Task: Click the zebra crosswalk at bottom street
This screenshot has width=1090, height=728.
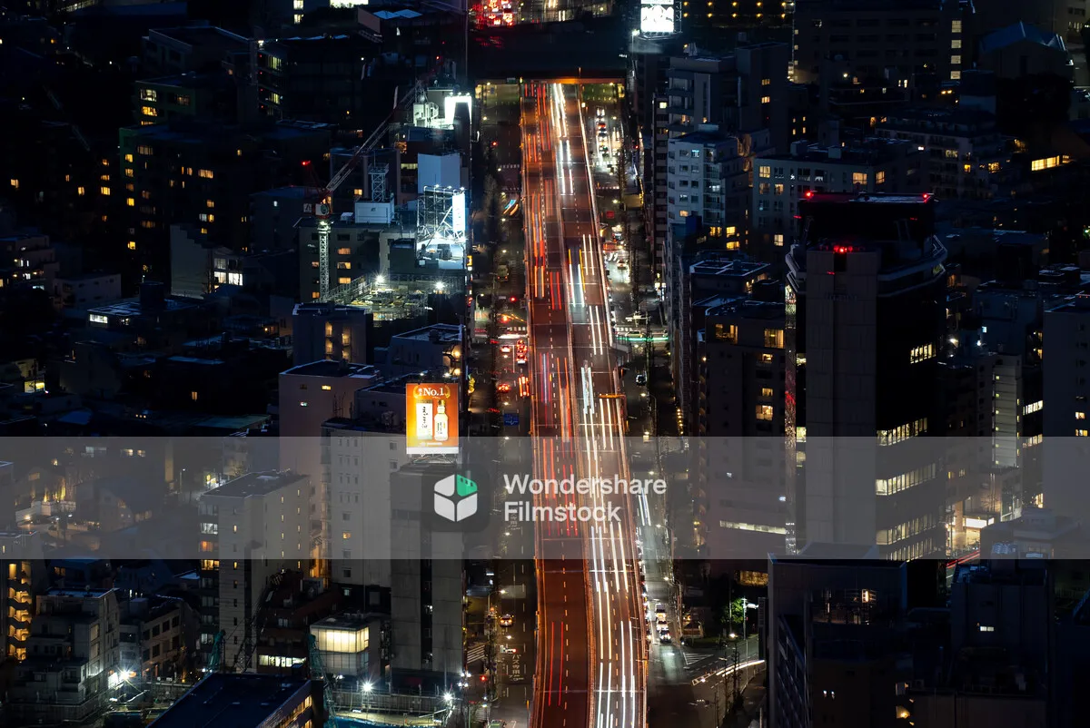Action: tap(476, 652)
